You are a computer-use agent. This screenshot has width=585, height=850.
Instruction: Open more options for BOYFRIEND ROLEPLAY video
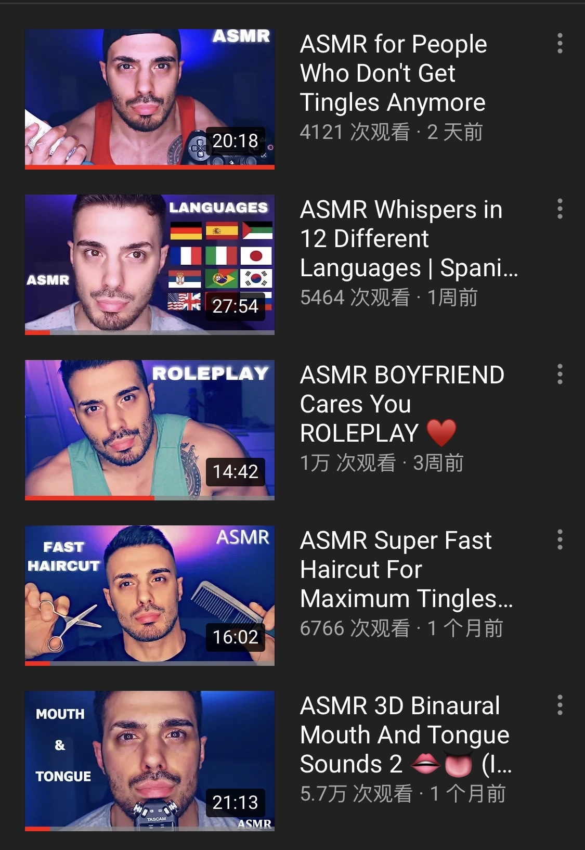[x=560, y=374]
